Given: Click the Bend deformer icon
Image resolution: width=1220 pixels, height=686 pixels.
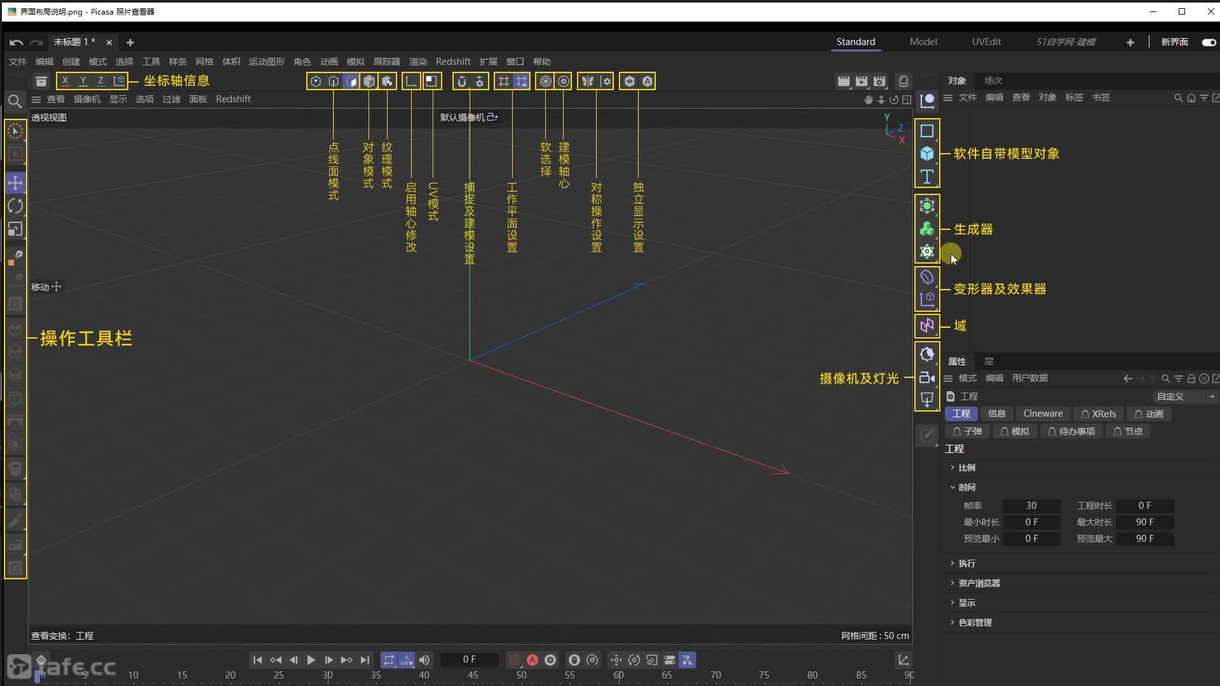Looking at the screenshot, I should (x=927, y=277).
